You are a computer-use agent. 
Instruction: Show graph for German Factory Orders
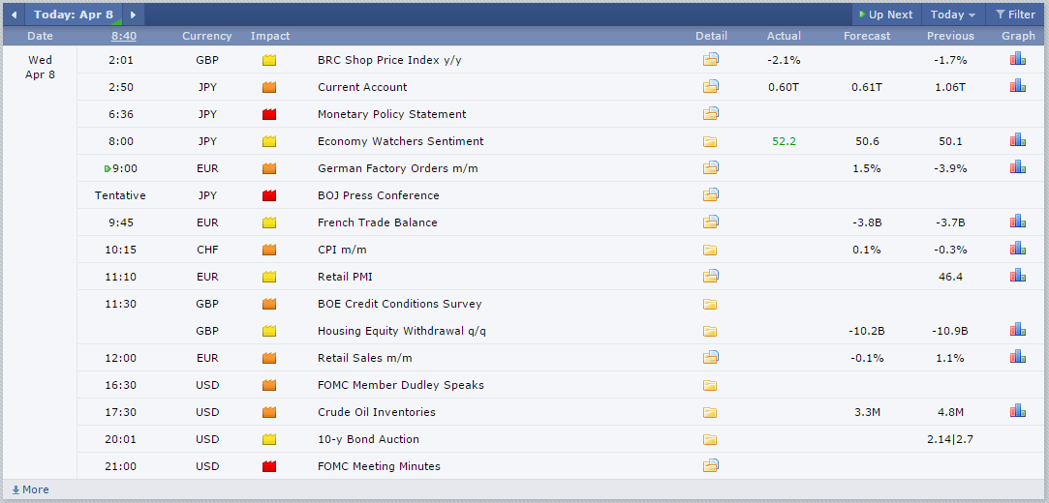1018,167
